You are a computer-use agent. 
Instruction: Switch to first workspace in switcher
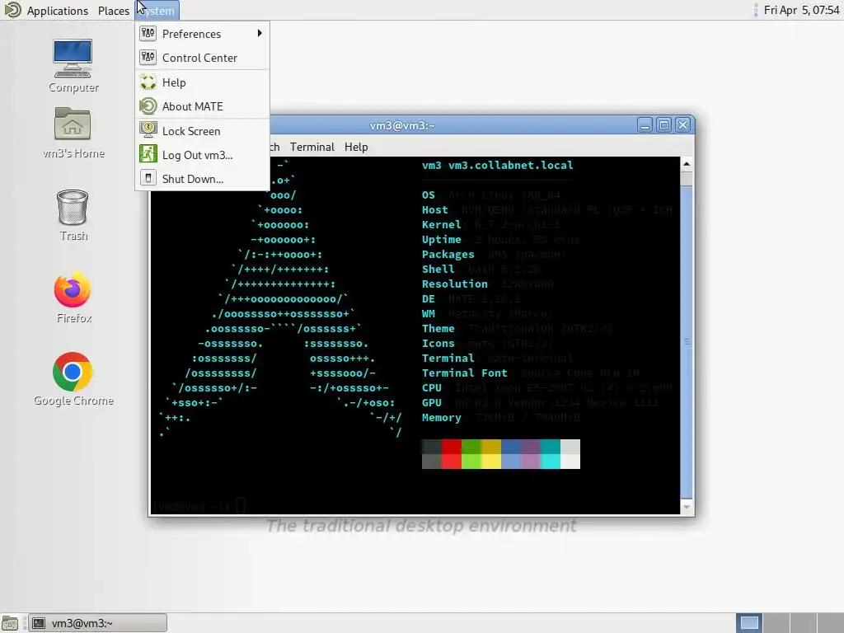click(x=749, y=623)
